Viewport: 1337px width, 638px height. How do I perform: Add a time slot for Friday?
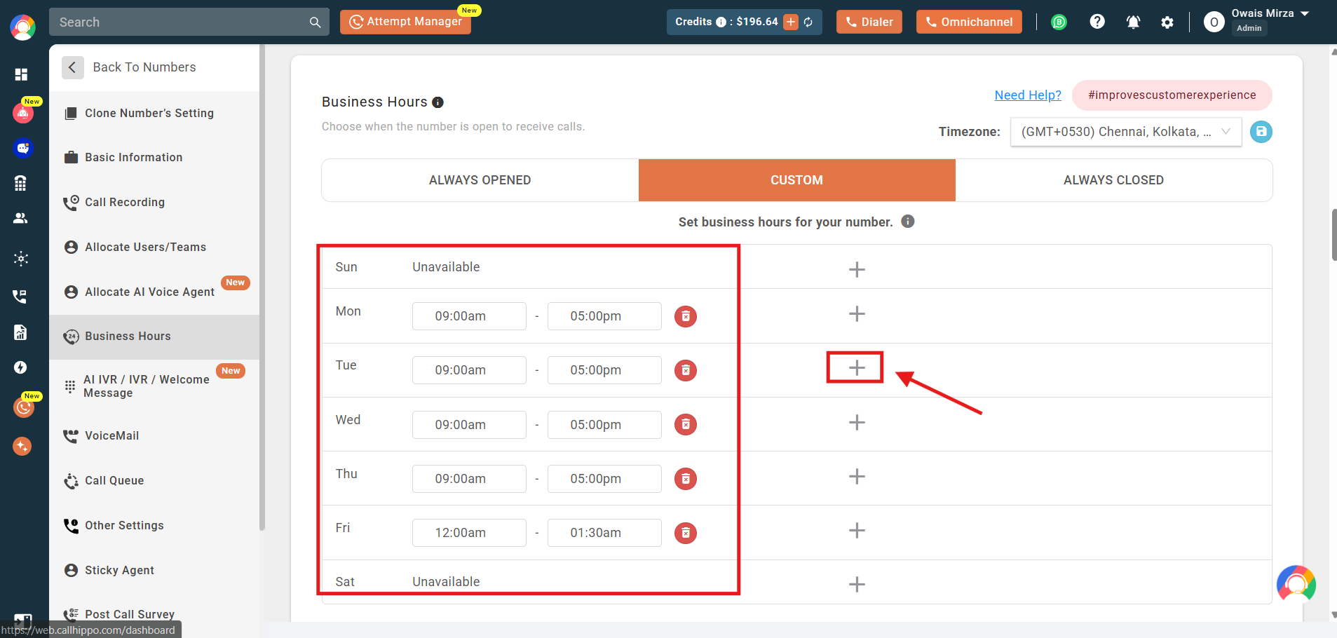point(857,530)
